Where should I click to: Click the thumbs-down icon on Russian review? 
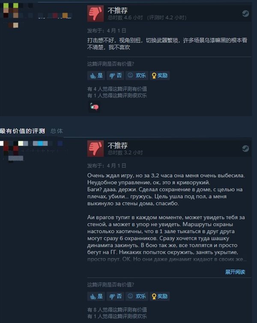pyautogui.click(x=96, y=148)
